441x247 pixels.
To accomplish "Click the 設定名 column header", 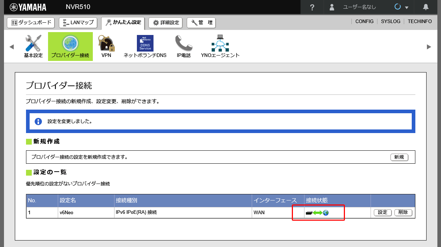I will click(86, 200).
